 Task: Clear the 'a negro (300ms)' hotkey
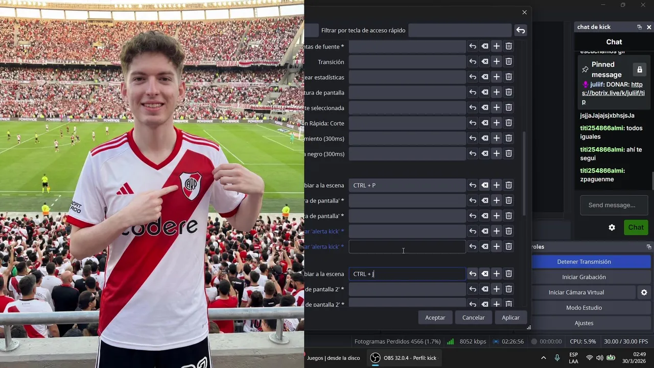coord(484,153)
